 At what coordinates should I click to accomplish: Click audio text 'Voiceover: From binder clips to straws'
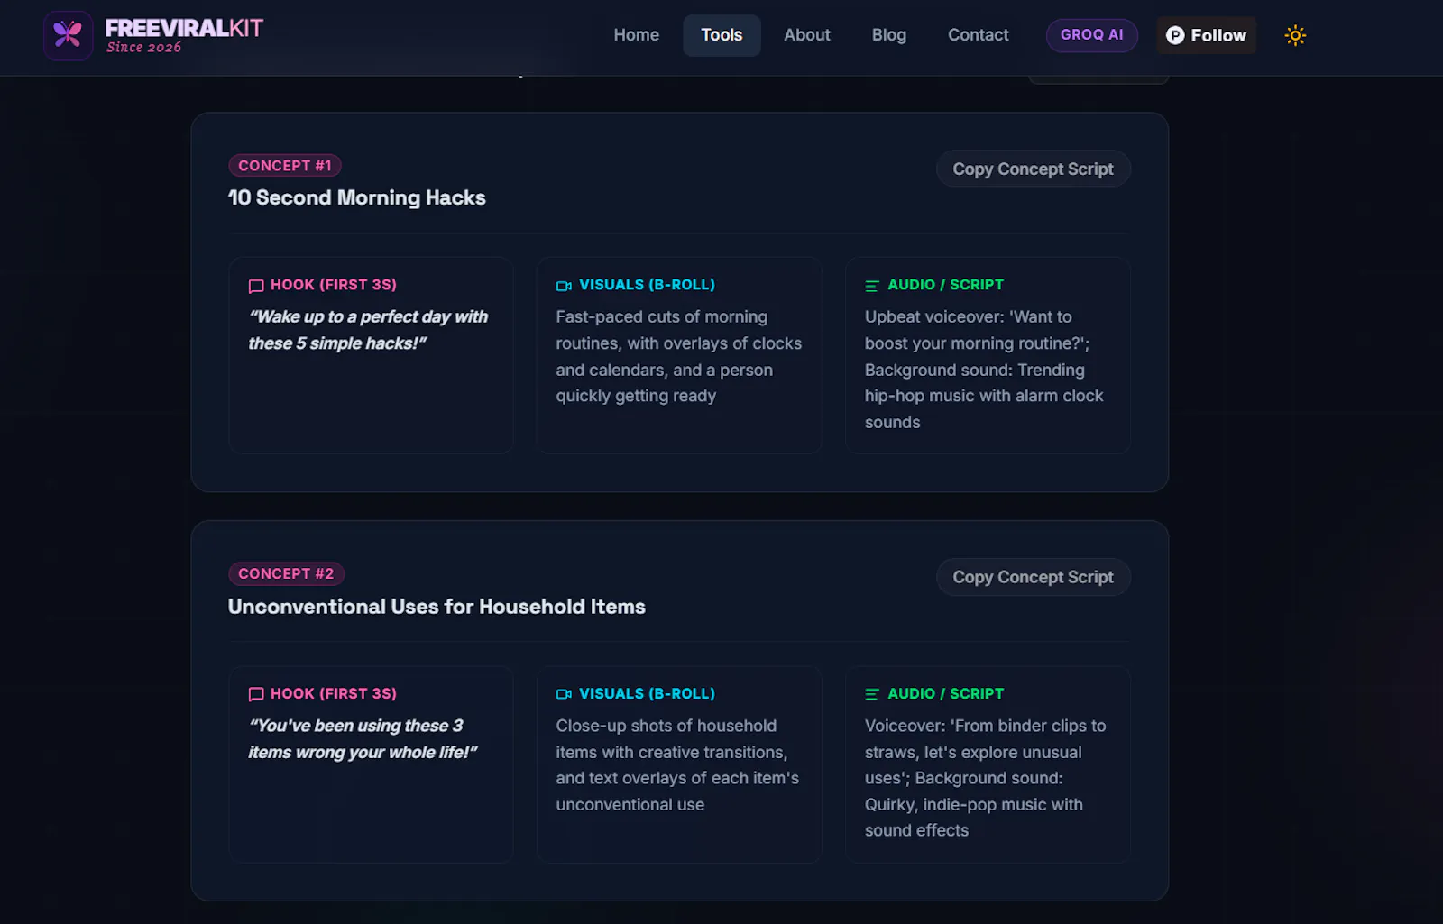[x=986, y=778]
